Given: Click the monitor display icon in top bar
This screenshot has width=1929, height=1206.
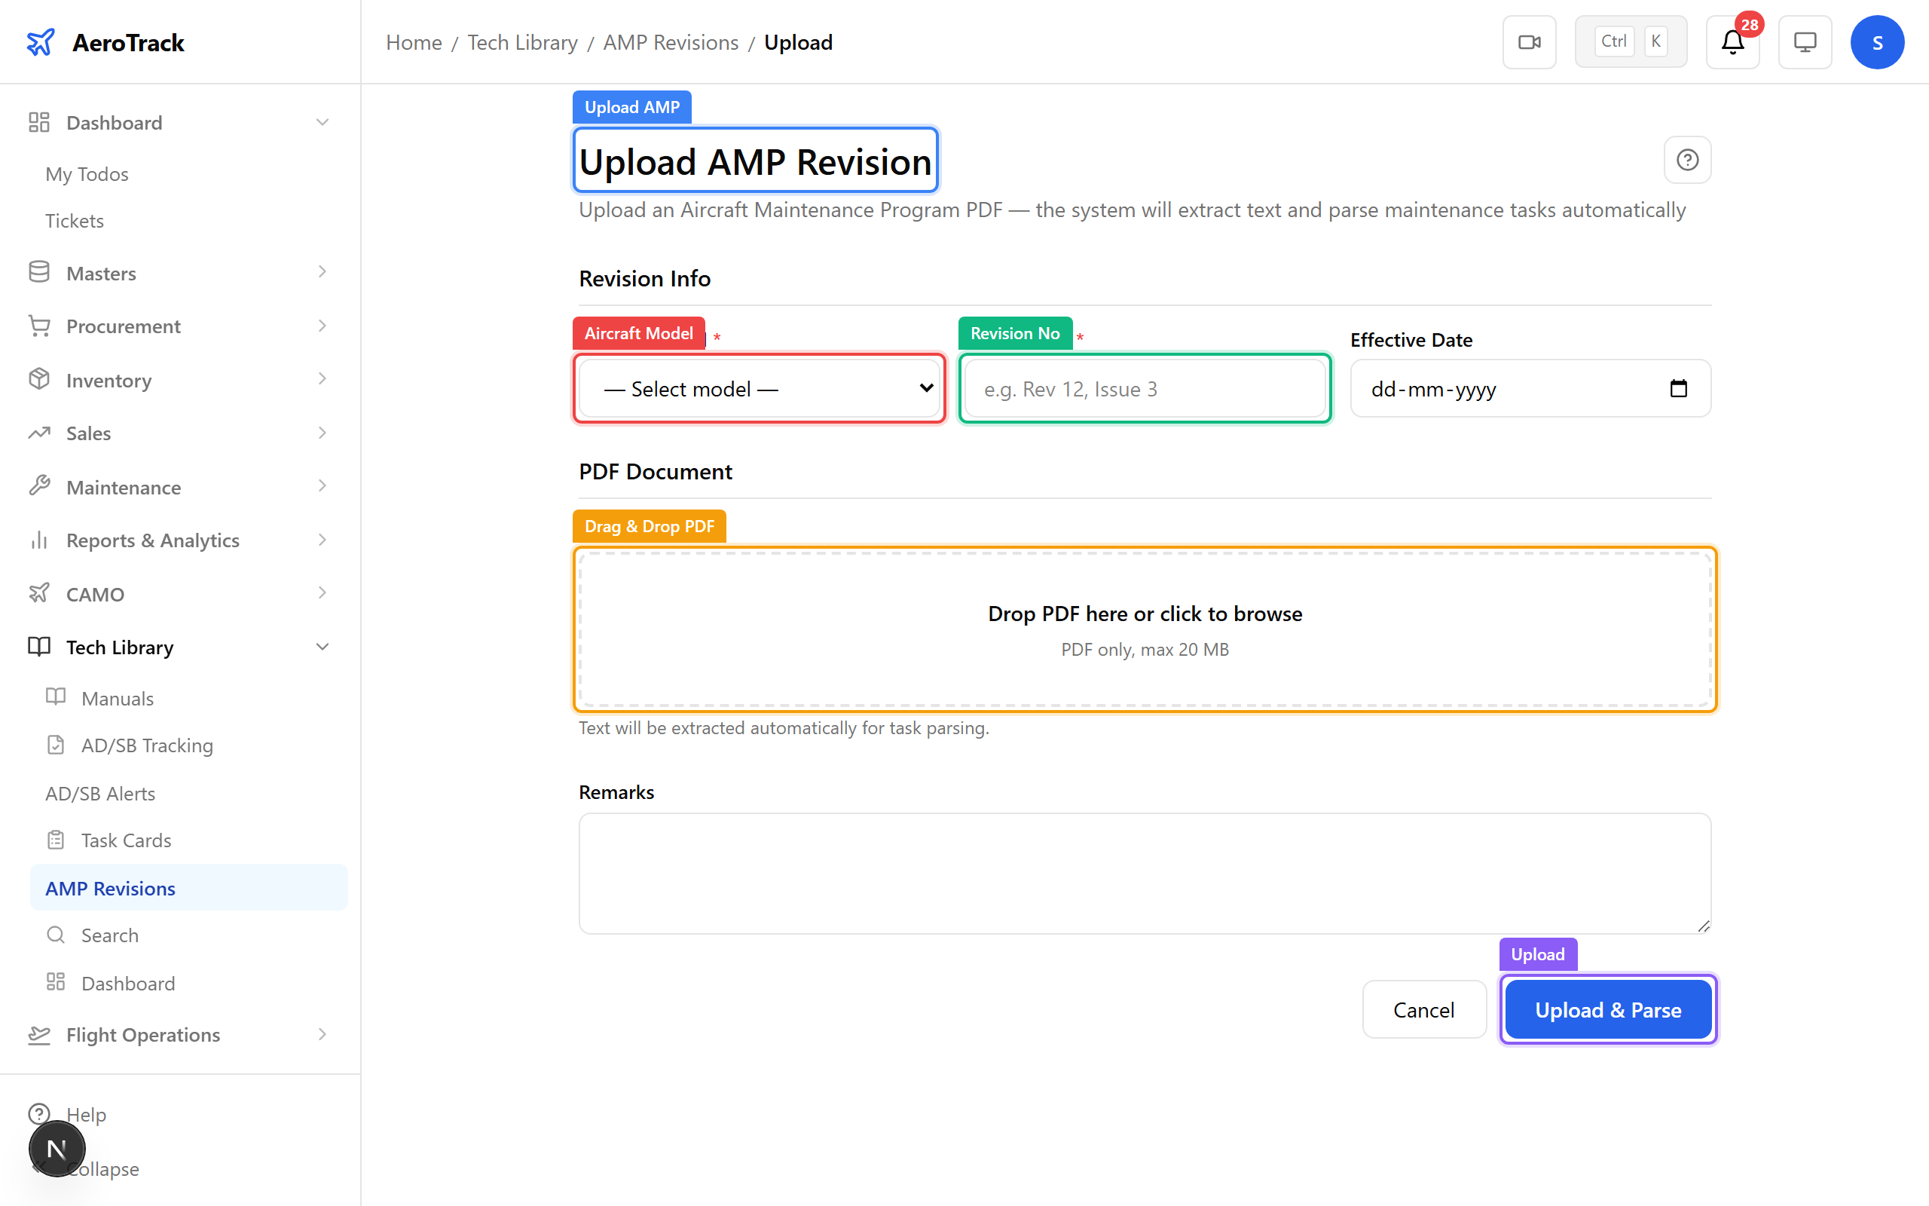Looking at the screenshot, I should 1805,41.
